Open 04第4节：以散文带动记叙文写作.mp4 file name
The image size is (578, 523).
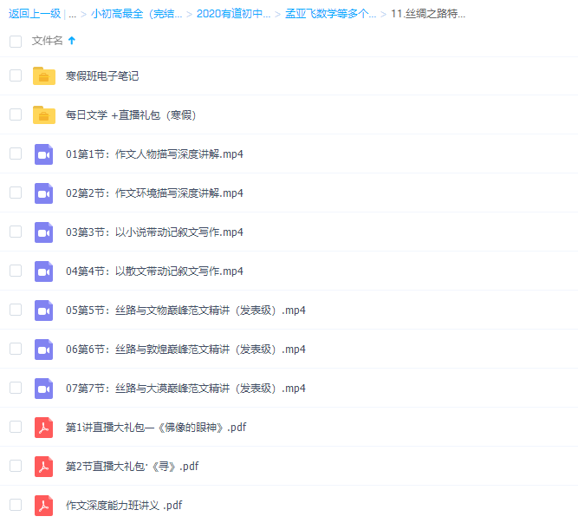tap(154, 271)
